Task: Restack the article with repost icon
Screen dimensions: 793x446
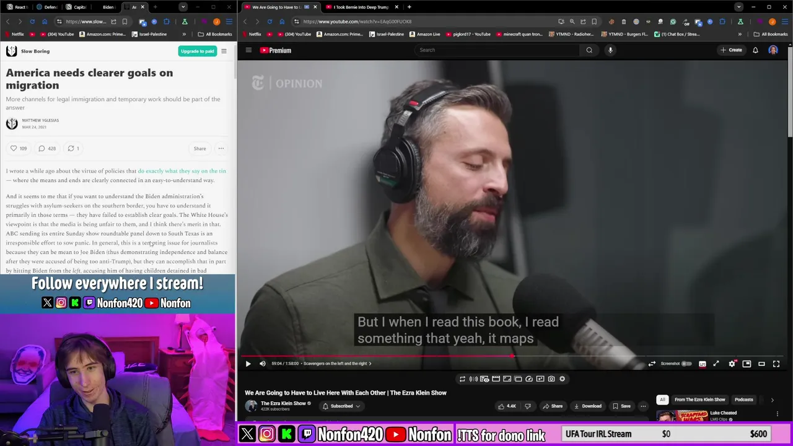Action: pos(74,149)
